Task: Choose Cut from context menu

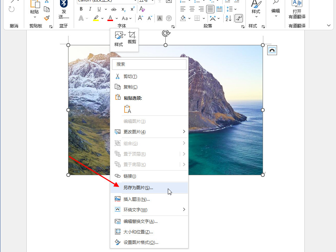Action: 149,77
